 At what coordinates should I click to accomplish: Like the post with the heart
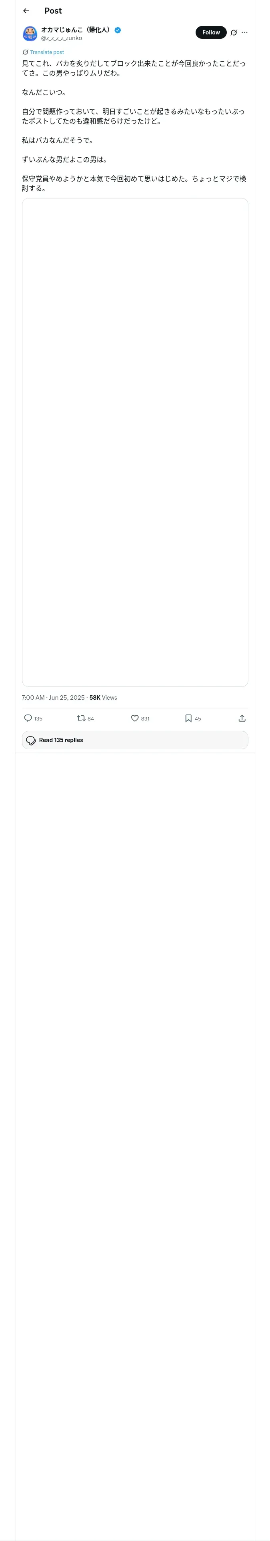[135, 718]
